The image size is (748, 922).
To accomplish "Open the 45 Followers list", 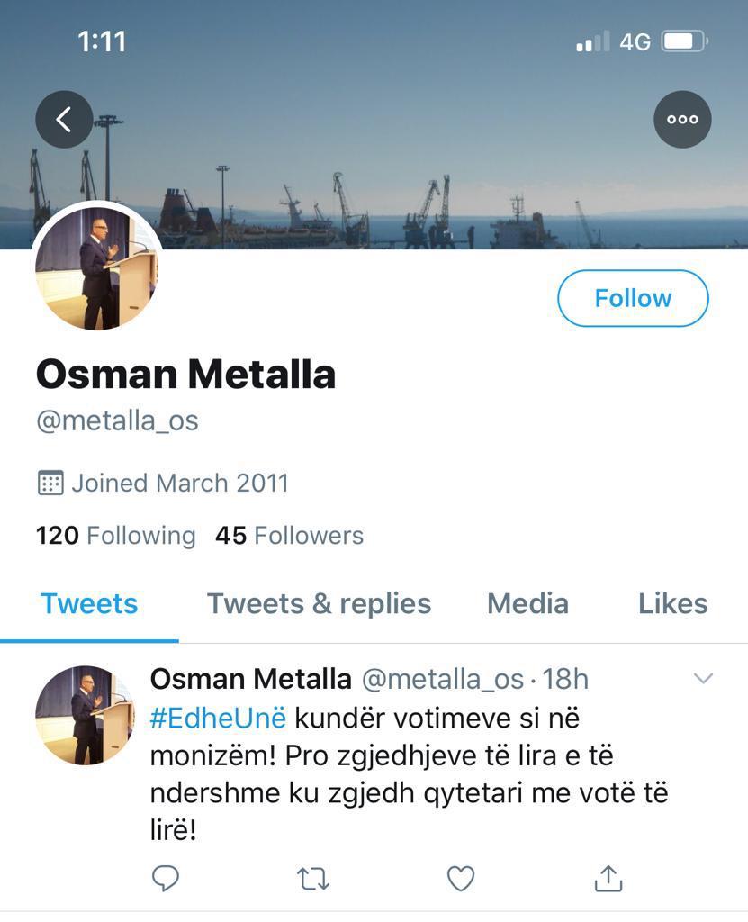I will pyautogui.click(x=289, y=536).
